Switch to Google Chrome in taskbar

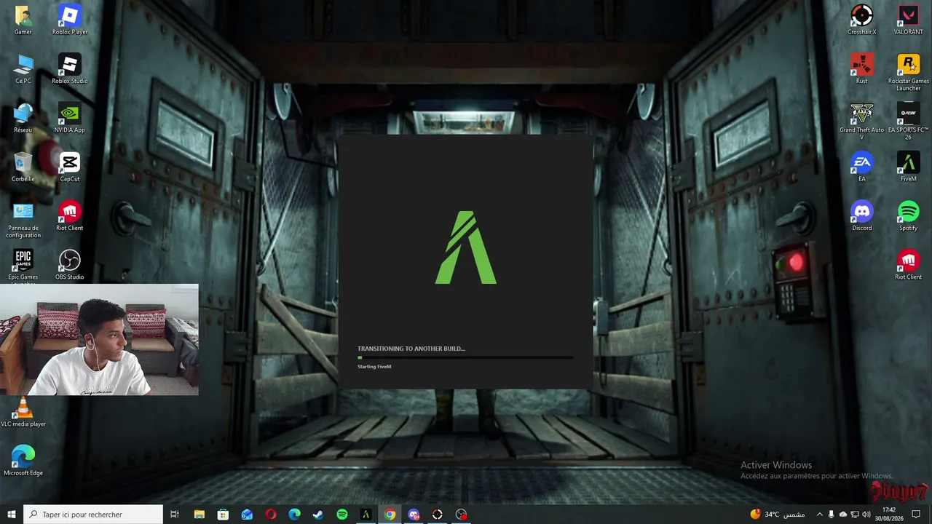(x=390, y=515)
